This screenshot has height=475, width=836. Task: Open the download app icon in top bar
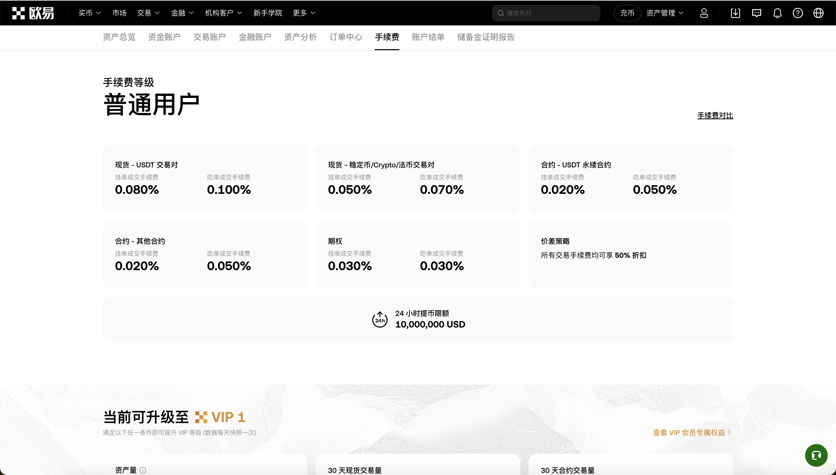click(735, 13)
